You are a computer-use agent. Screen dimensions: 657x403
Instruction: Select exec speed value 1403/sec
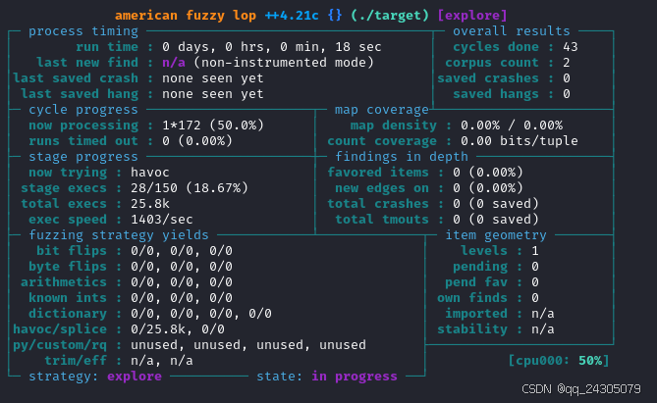pyautogui.click(x=162, y=220)
